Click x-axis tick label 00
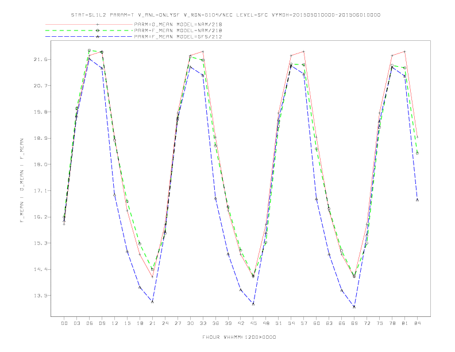455x352 pixels. click(x=64, y=323)
